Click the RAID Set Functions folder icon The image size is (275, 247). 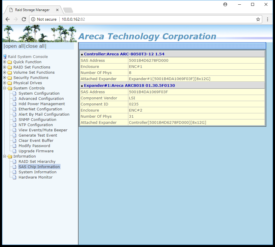click(10, 67)
